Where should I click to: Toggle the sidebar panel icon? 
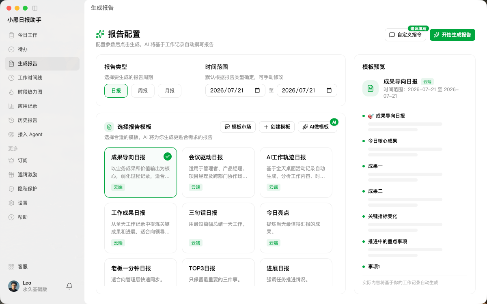[x=35, y=8]
